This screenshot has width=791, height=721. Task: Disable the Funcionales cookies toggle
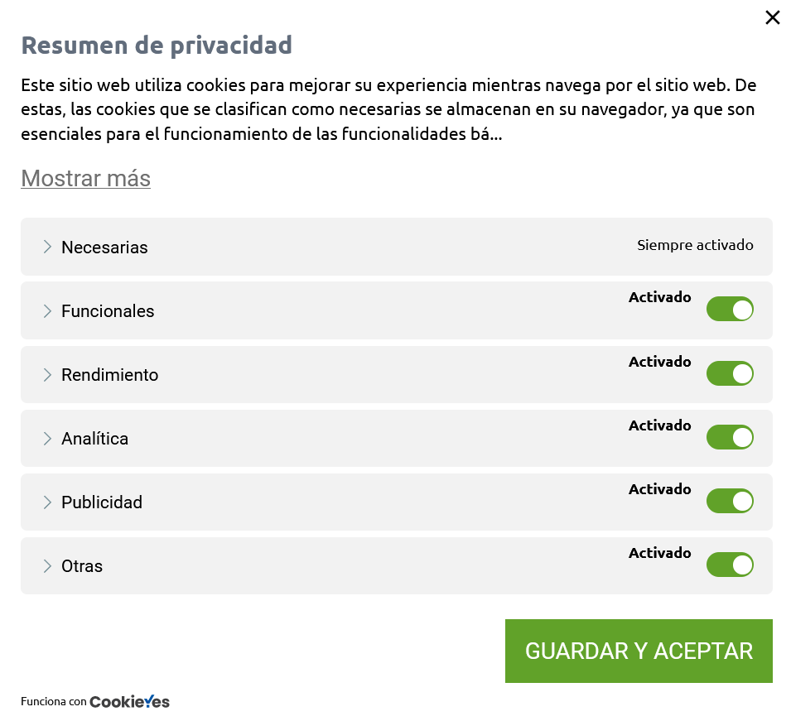coord(730,309)
